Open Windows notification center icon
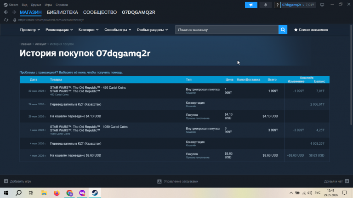Image resolution: width=353 pixels, height=198 pixels. pos(344,193)
